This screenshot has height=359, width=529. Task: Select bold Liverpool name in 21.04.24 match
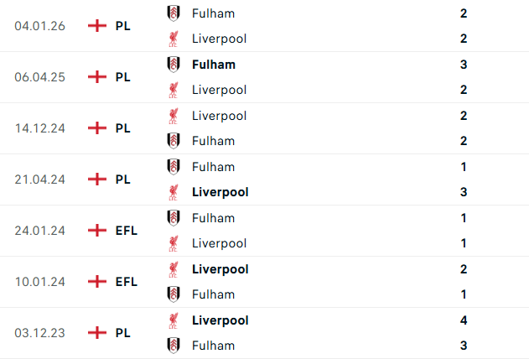(x=220, y=192)
